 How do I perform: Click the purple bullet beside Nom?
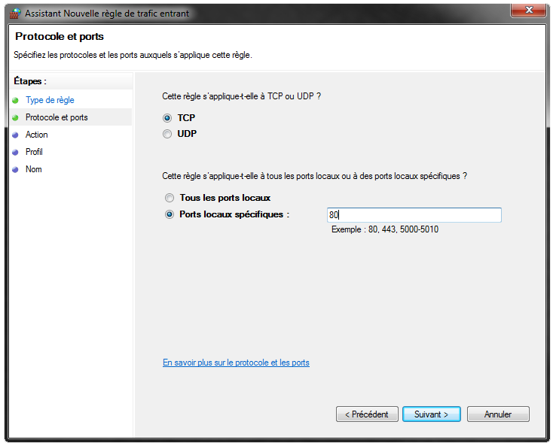[15, 169]
